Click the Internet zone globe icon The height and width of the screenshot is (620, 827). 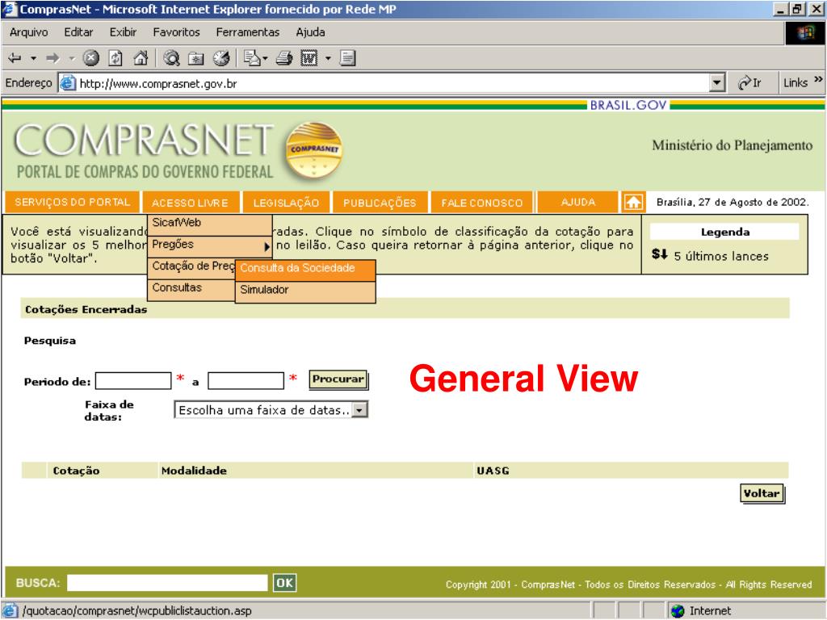(x=678, y=611)
